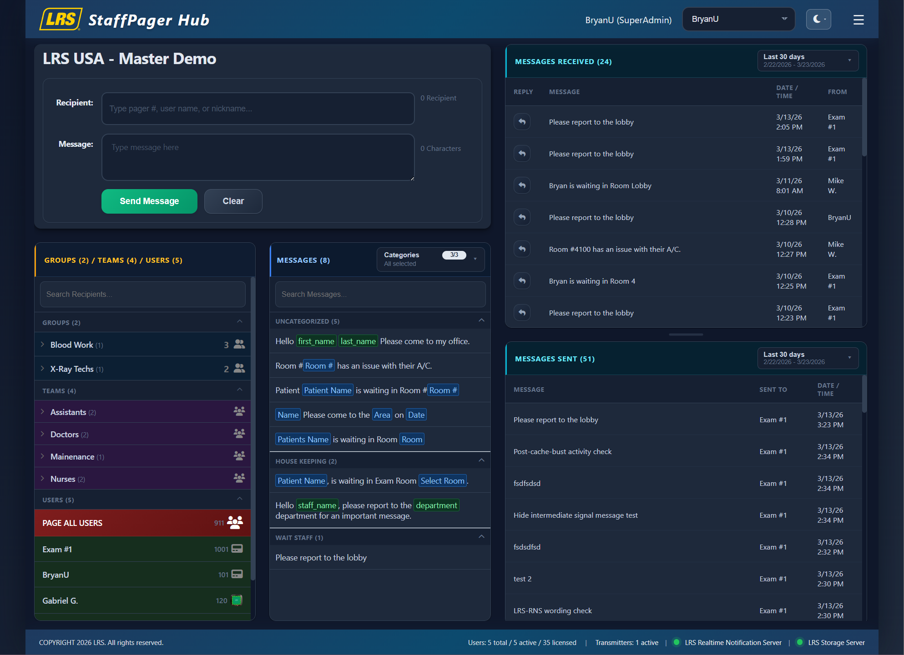The width and height of the screenshot is (904, 655).
Task: Clear the message form
Action: pos(233,201)
